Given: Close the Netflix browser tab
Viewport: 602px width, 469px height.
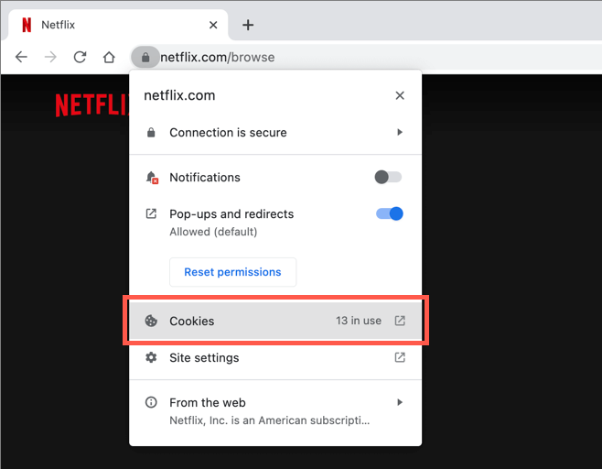Looking at the screenshot, I should point(213,25).
